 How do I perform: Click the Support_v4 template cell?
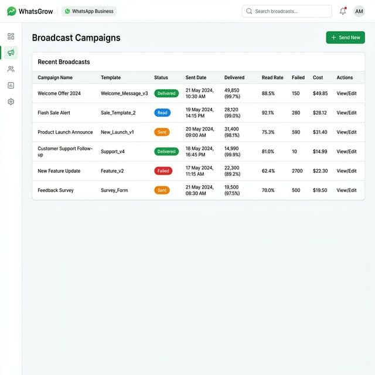tap(112, 152)
